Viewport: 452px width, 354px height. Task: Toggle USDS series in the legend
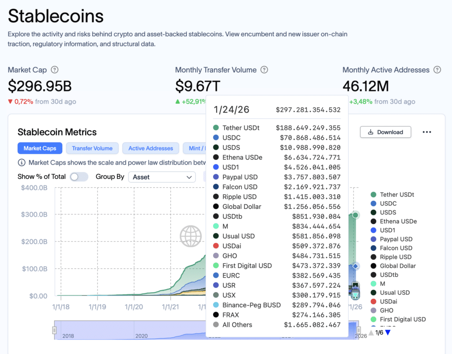click(x=384, y=212)
